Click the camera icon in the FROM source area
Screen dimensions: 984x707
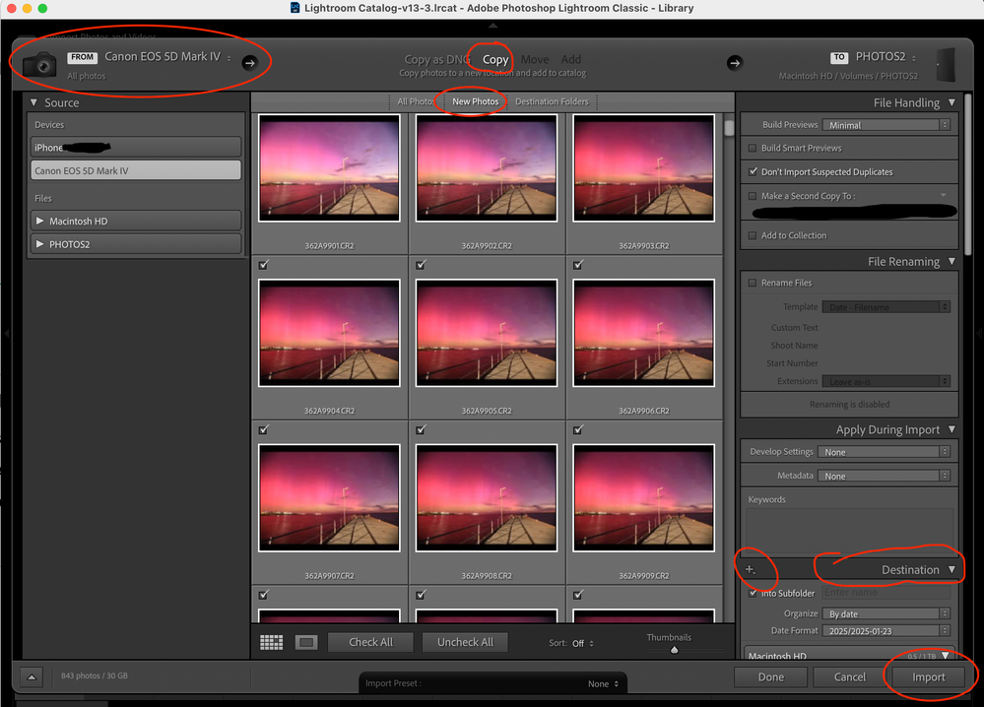(38, 63)
